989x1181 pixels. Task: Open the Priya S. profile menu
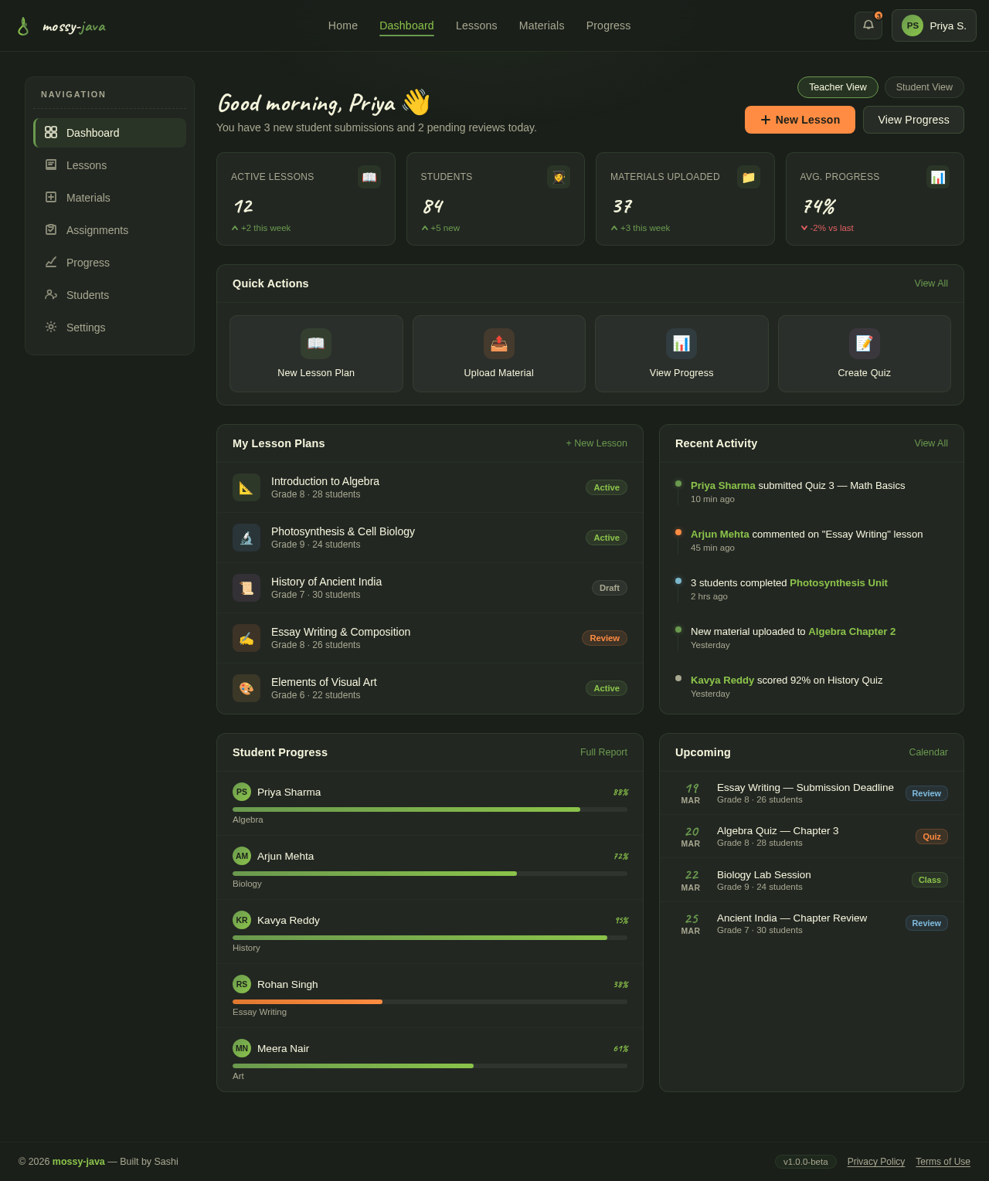point(933,25)
